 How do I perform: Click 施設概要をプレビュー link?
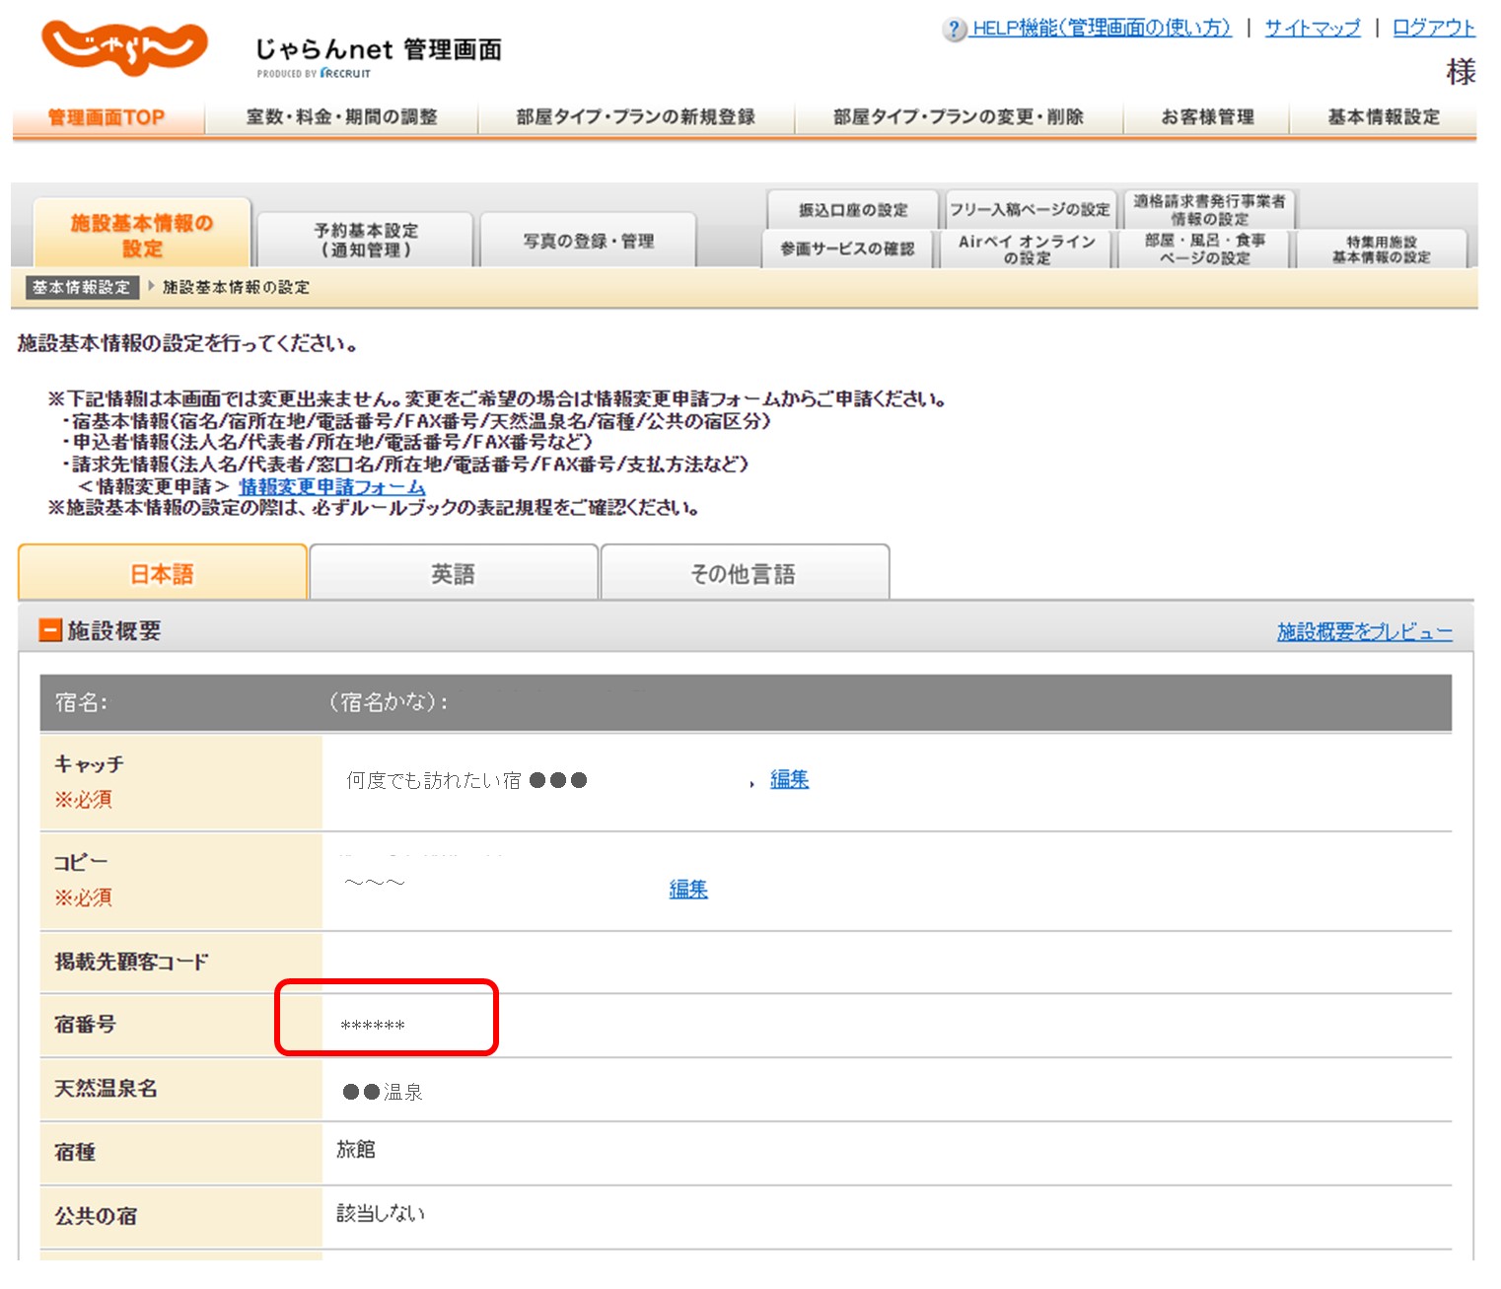pyautogui.click(x=1364, y=631)
